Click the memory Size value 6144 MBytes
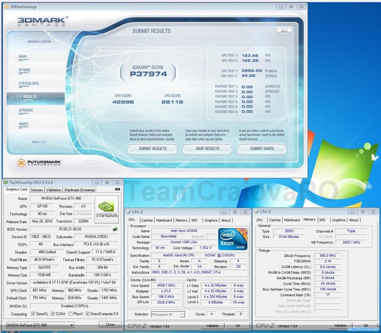This screenshot has width=381, height=333. tap(289, 237)
